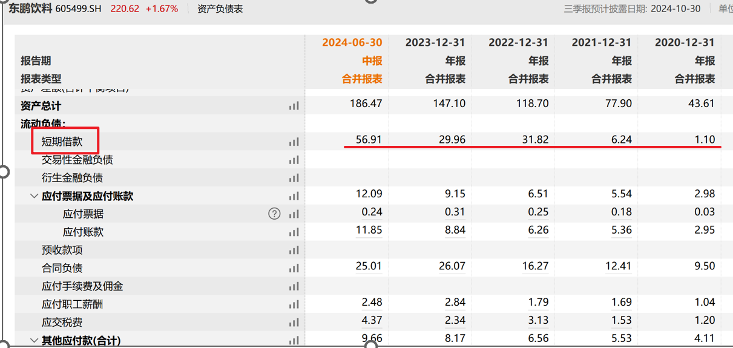Image resolution: width=733 pixels, height=348 pixels.
Task: Click the 预收款项 row label
Action: point(62,250)
